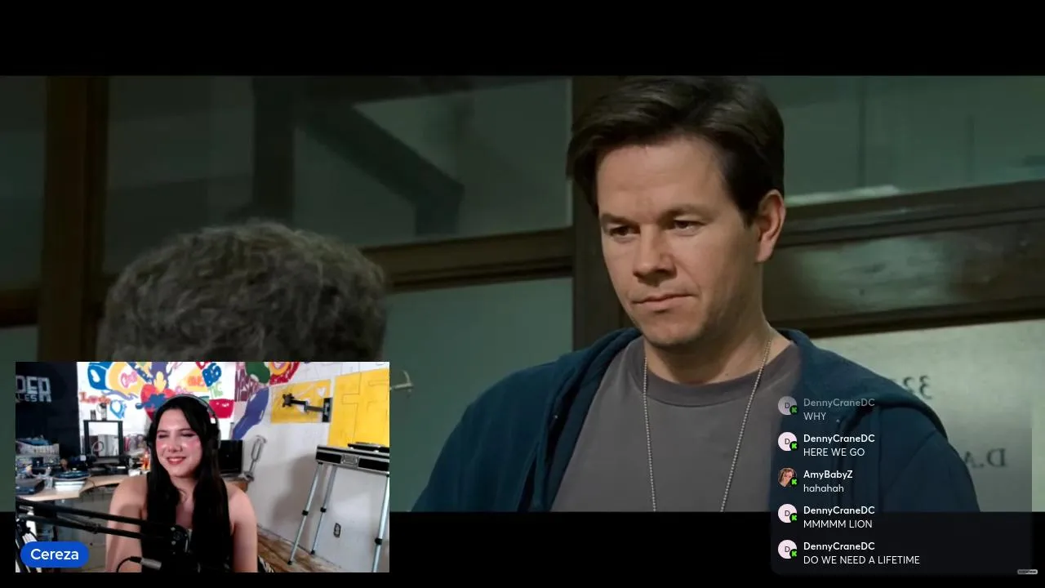This screenshot has width=1045, height=588.
Task: Select the chat message "hahahah"
Action: coord(824,488)
